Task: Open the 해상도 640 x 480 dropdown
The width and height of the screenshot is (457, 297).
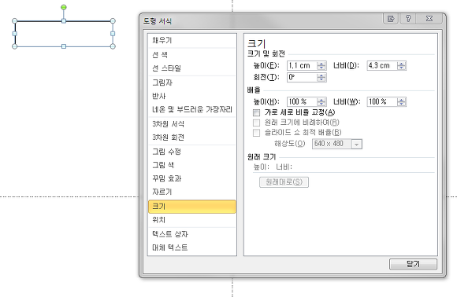Action: click(x=356, y=144)
